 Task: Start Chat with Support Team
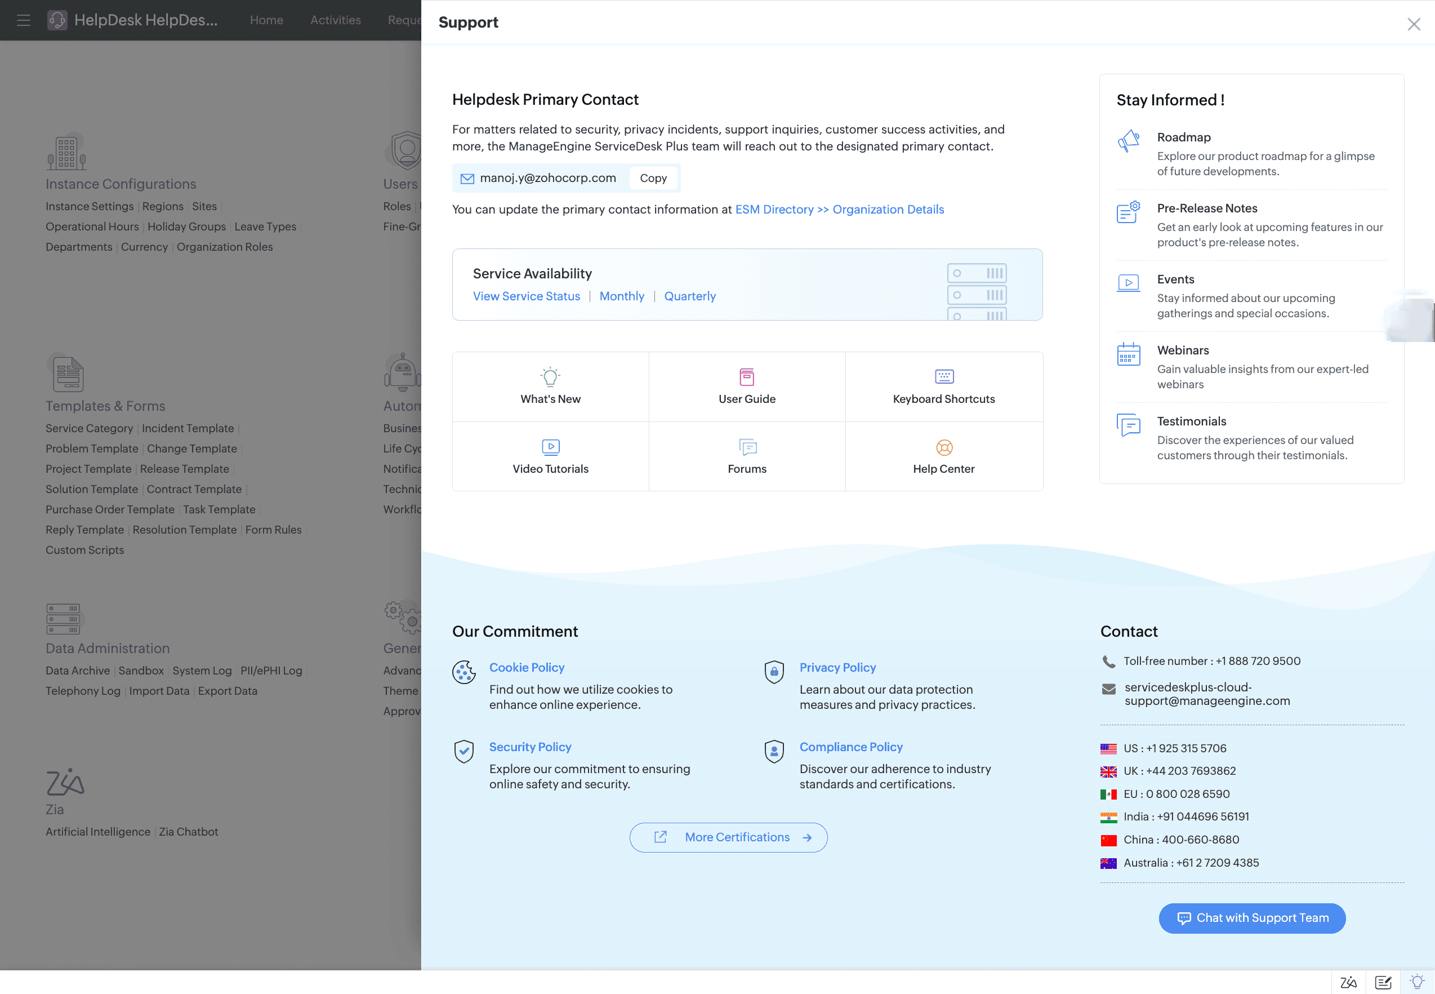tap(1251, 918)
